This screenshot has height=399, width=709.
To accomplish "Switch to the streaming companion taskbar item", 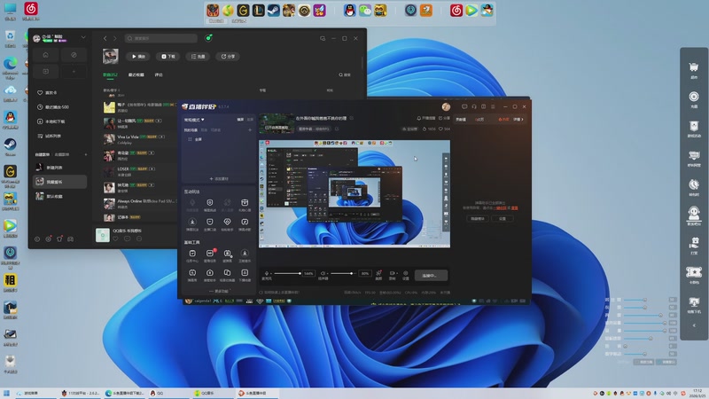I will [x=256, y=393].
